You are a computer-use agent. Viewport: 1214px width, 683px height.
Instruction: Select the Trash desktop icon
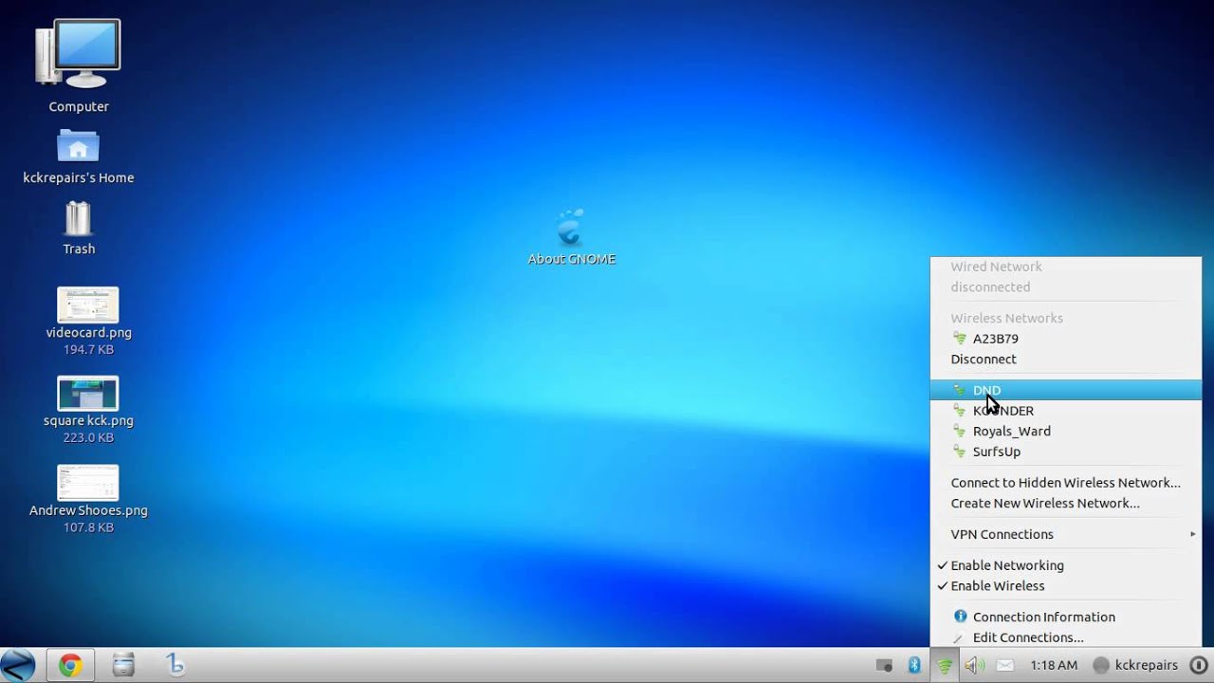pos(78,218)
